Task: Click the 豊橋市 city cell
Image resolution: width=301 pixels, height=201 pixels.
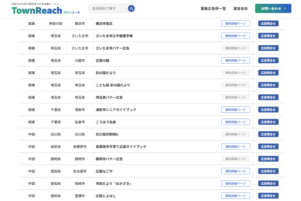Action: pyautogui.click(x=80, y=196)
